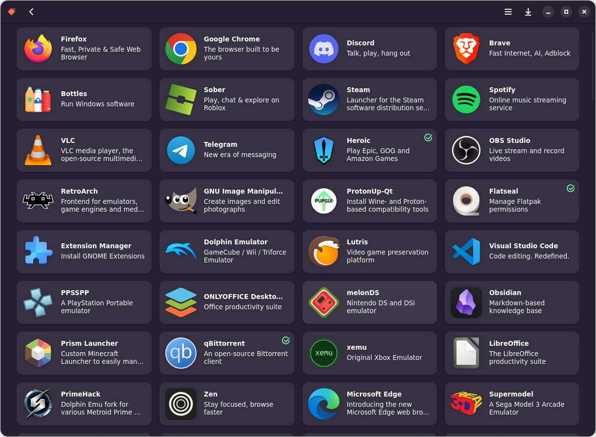596x437 pixels.
Task: Select the Flatseal icon
Action: pyautogui.click(x=466, y=201)
